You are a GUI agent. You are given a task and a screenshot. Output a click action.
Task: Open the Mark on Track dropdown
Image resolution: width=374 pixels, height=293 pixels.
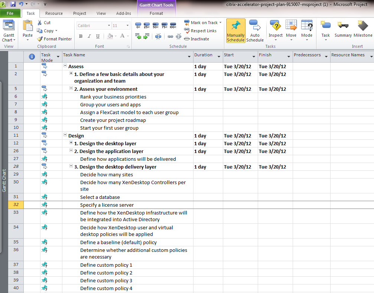[220, 23]
